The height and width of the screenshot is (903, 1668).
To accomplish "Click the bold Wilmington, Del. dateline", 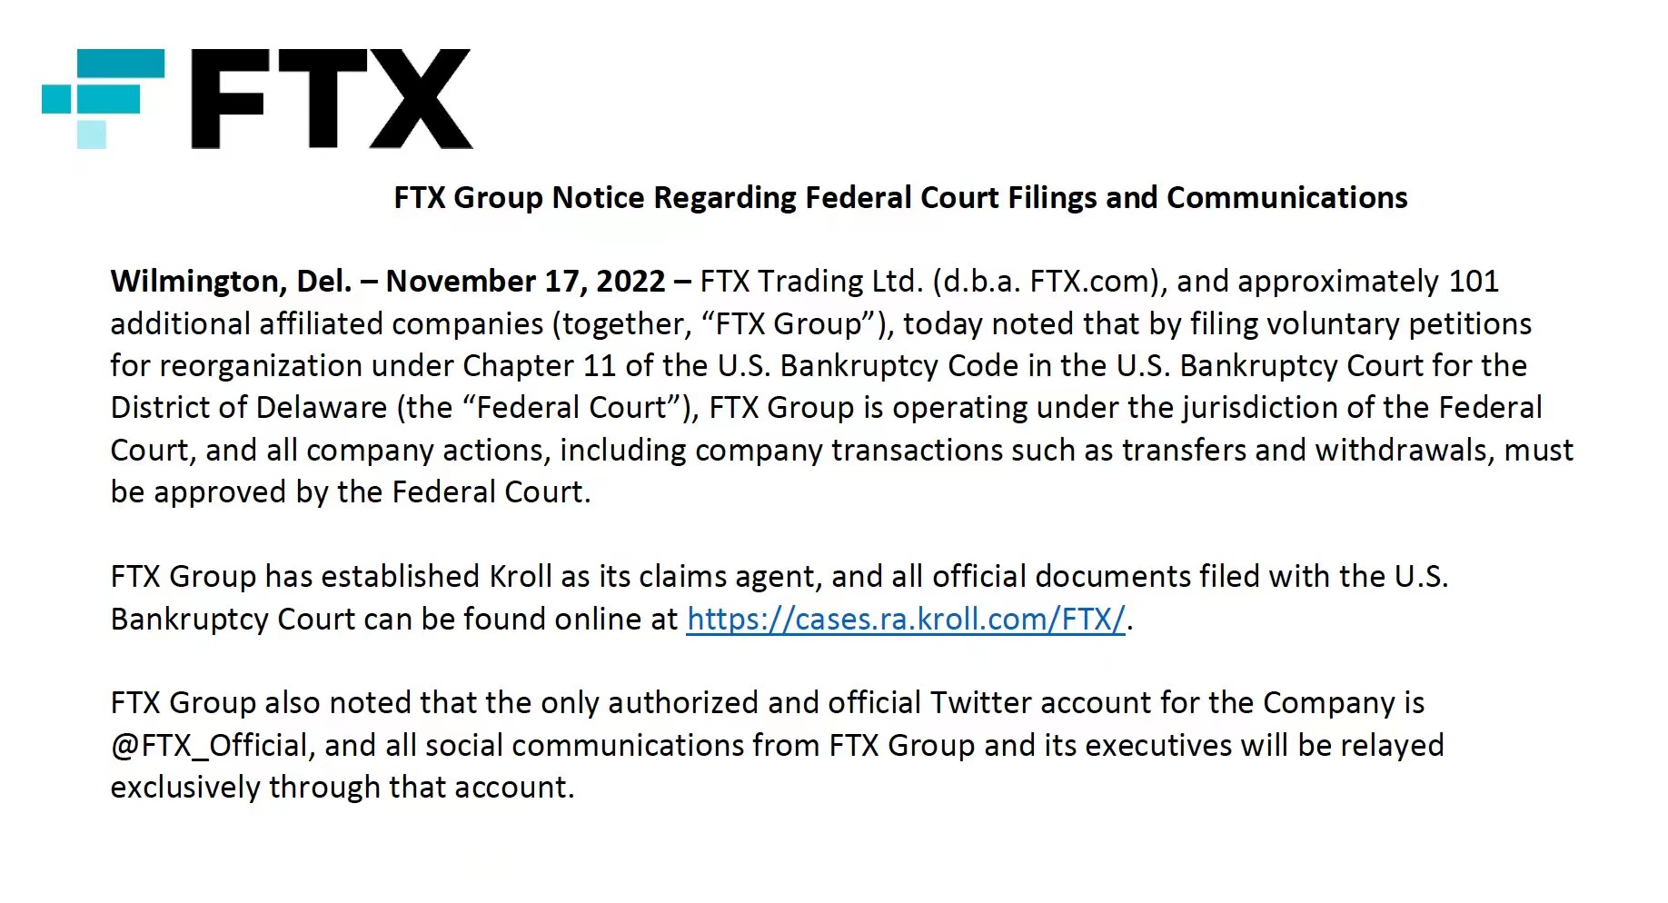I will (231, 281).
